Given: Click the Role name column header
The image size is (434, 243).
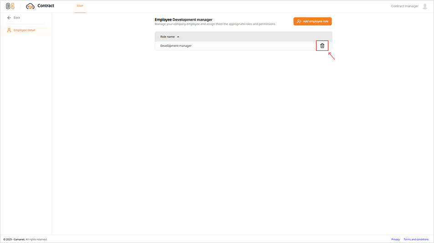Looking at the screenshot, I should [168, 37].
